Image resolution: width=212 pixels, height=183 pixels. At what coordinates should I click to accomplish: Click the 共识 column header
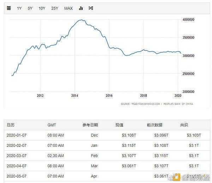[184, 125]
